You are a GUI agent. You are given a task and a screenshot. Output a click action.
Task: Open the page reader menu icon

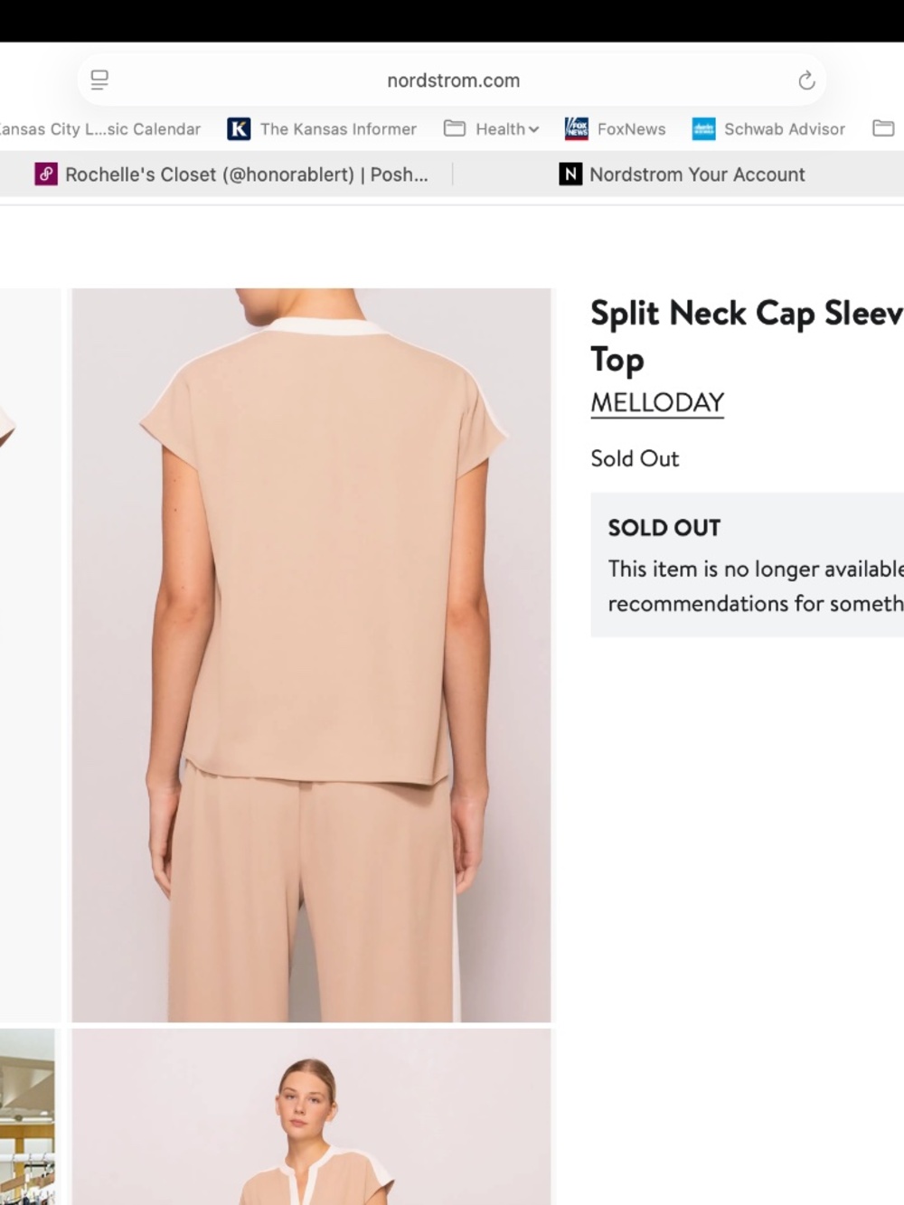[x=99, y=80]
